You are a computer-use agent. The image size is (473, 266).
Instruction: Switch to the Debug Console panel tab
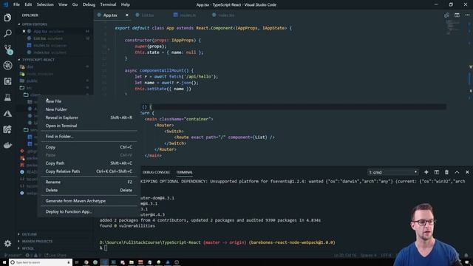pos(156,172)
